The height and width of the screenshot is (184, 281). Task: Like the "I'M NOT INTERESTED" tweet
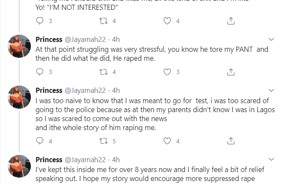click(168, 21)
